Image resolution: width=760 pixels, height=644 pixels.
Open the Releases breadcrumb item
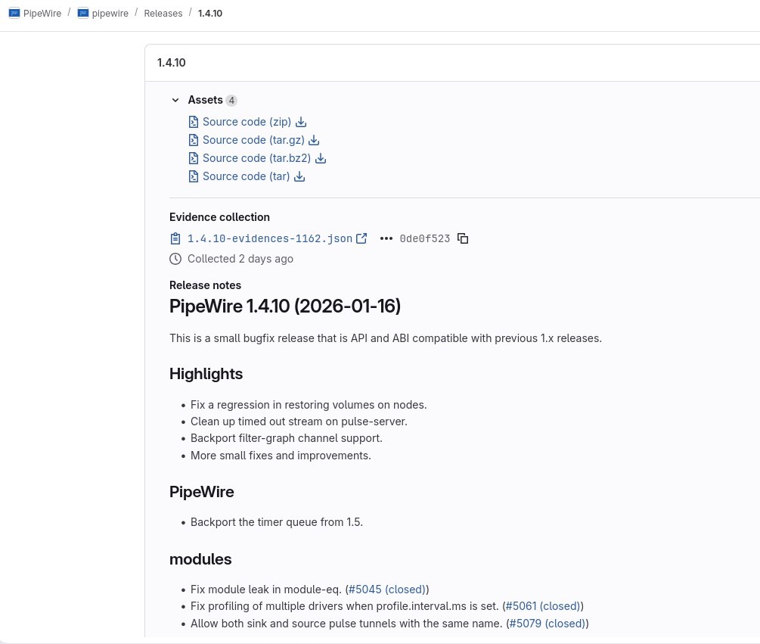163,14
